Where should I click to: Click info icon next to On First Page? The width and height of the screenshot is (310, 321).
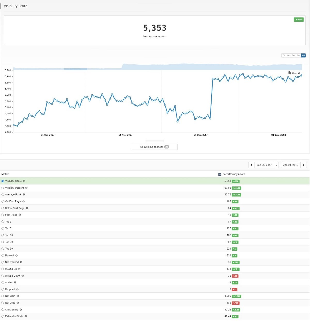[24, 201]
